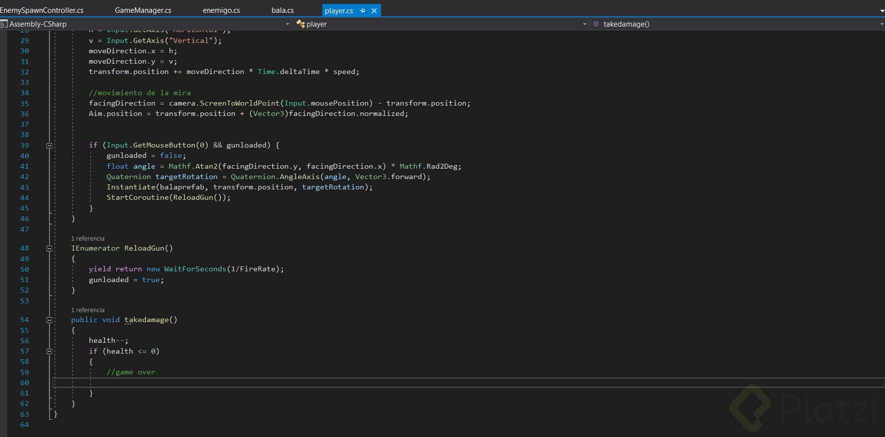Switch to the EnemySpawnController.cs tab
Screen dimensions: 885x437
[x=42, y=10]
